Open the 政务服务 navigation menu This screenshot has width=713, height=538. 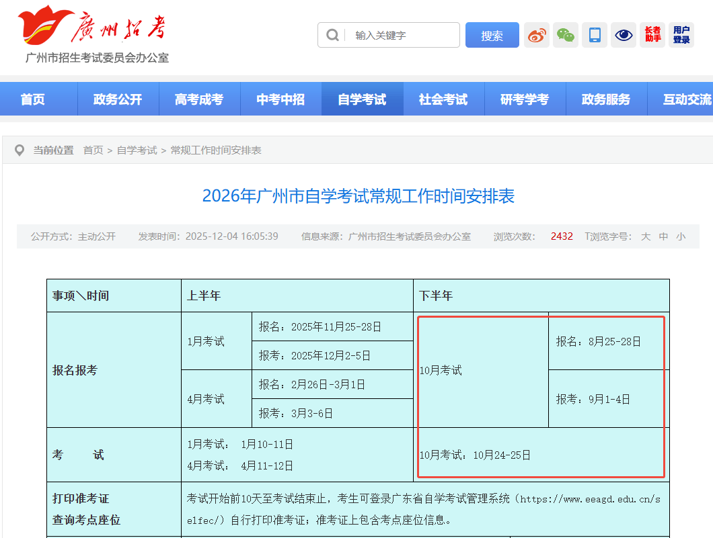point(606,99)
